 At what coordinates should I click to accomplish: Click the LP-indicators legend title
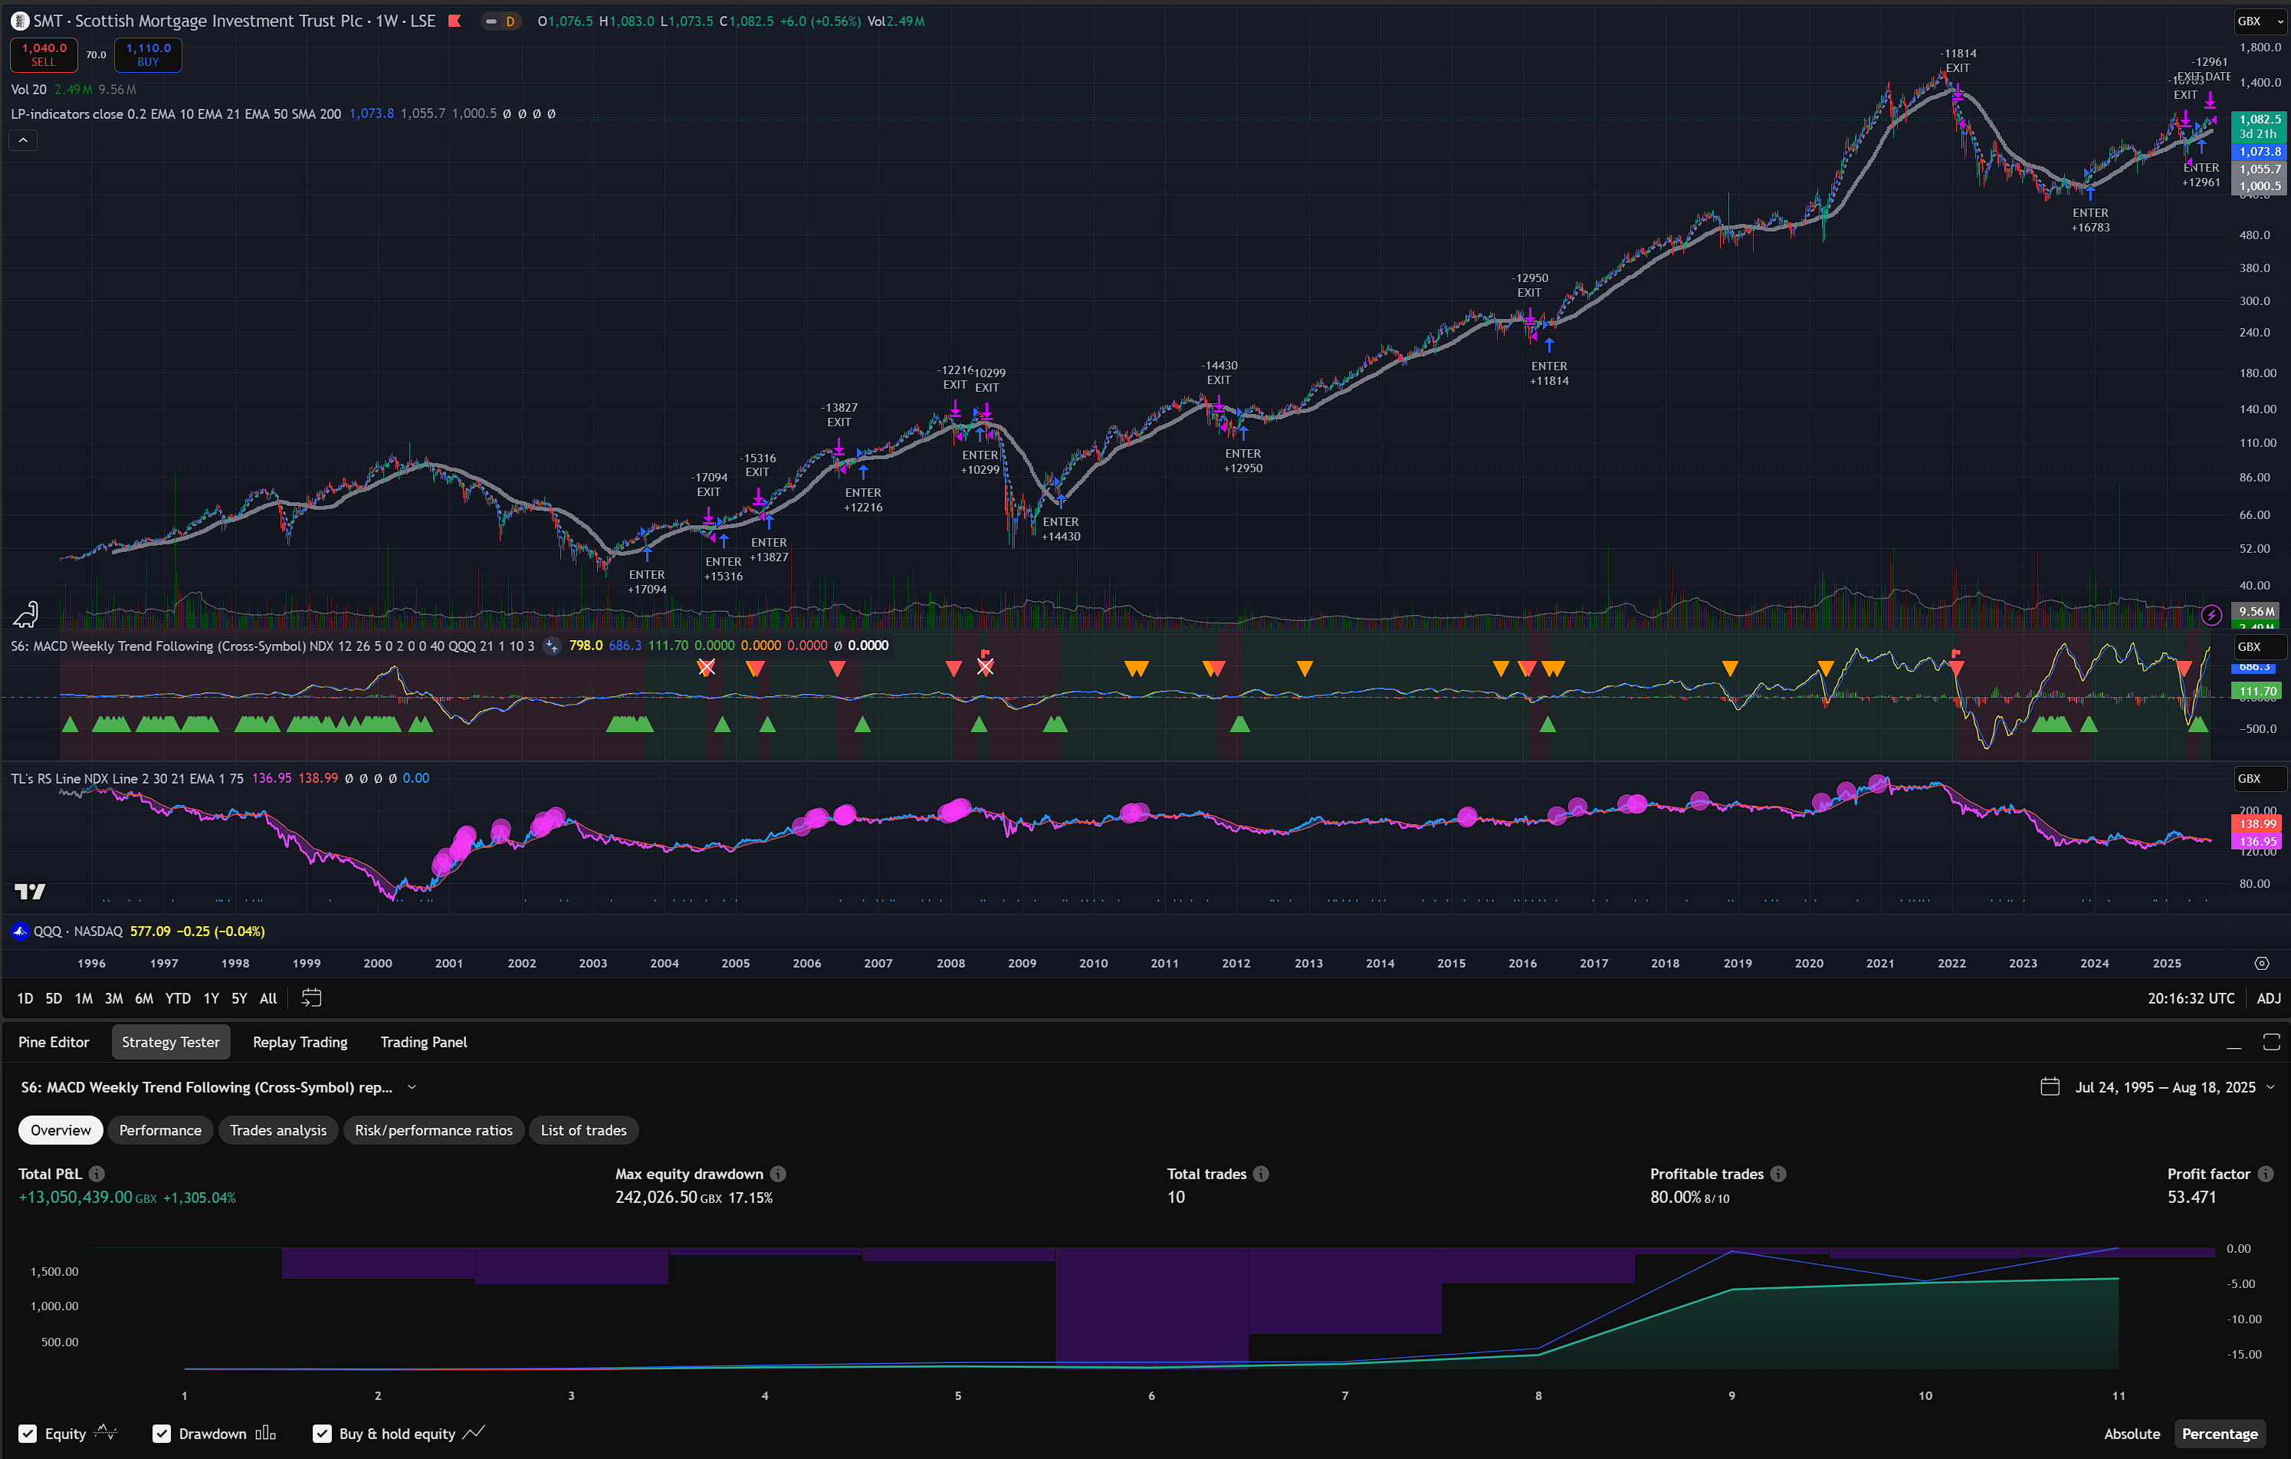(175, 114)
